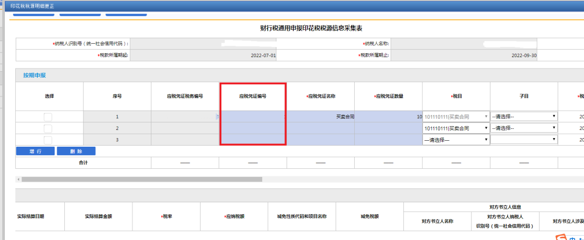This screenshot has height=240, width=584.
Task: Click the 选择 column header
Action: pos(49,96)
